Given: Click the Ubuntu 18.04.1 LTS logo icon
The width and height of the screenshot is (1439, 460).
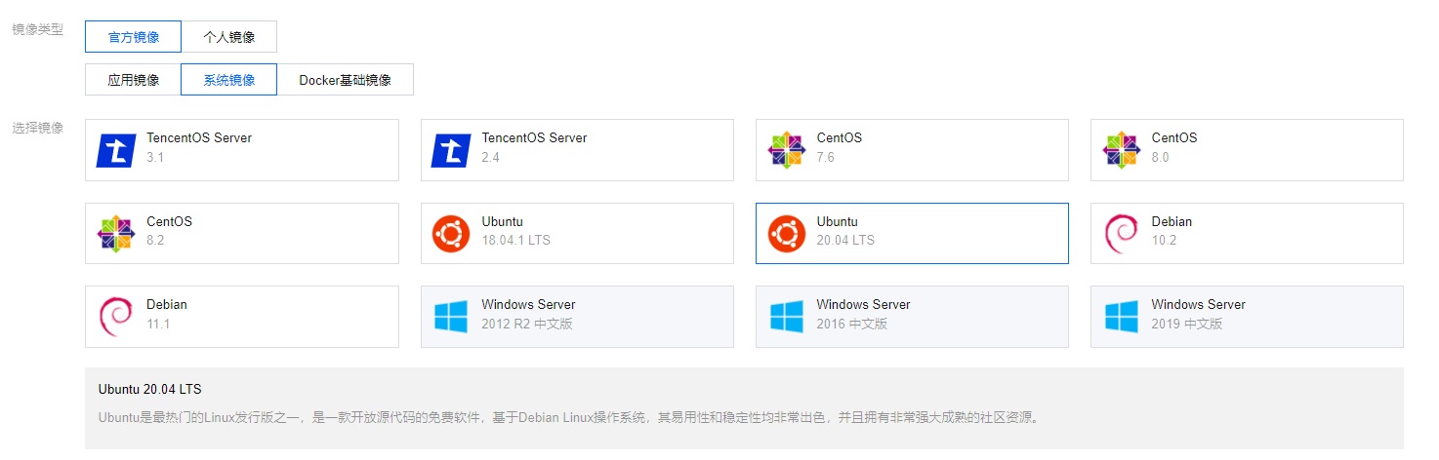Looking at the screenshot, I should point(451,234).
